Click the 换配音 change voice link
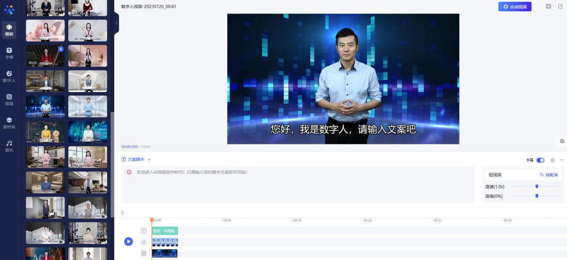Screen dimensions: 567x260 click(549, 175)
